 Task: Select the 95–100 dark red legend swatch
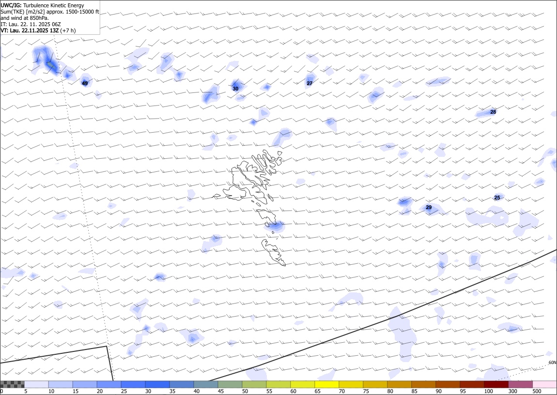point(471,384)
